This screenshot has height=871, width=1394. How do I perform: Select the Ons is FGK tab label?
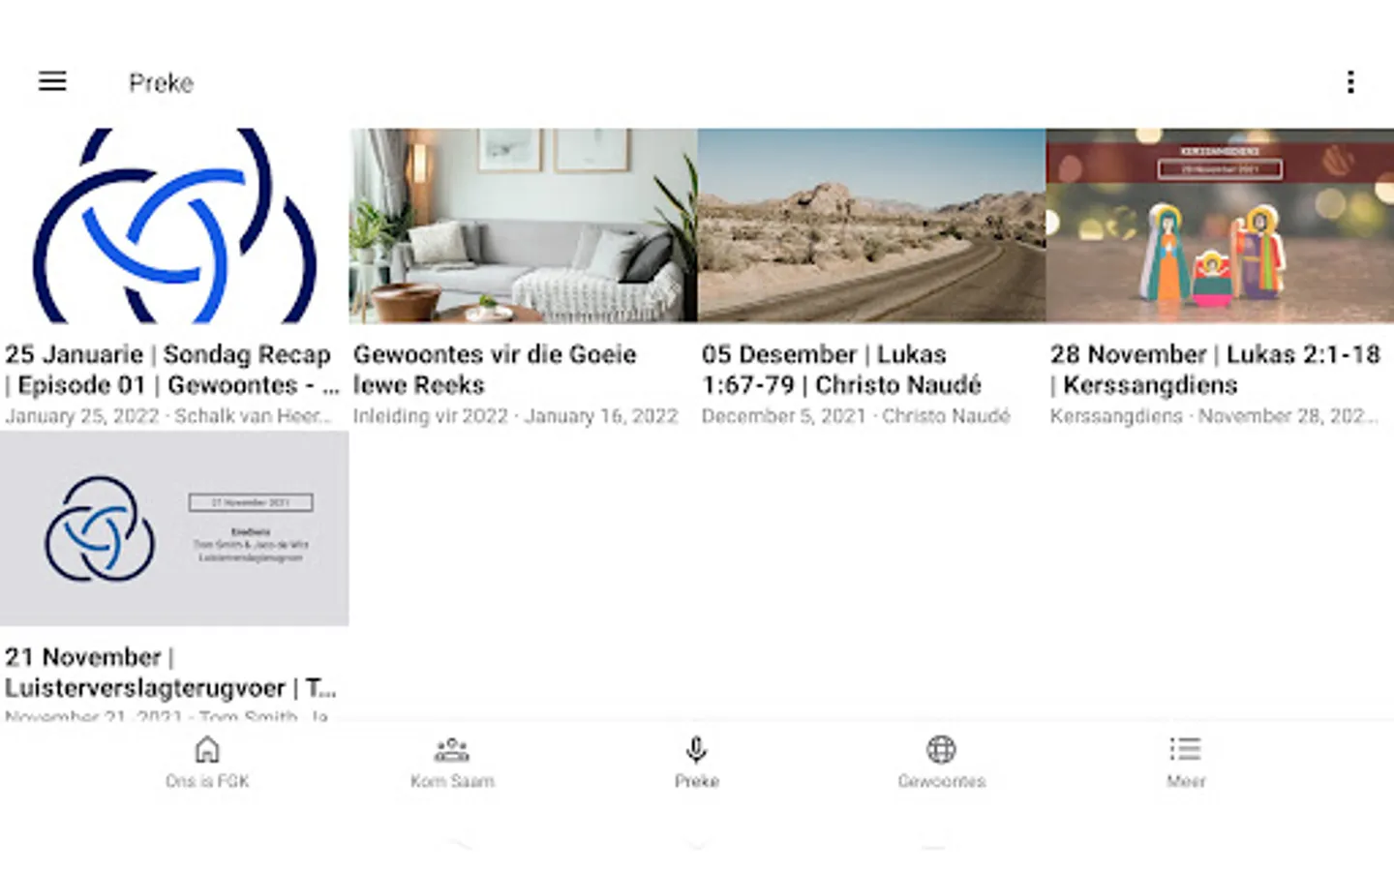(207, 781)
